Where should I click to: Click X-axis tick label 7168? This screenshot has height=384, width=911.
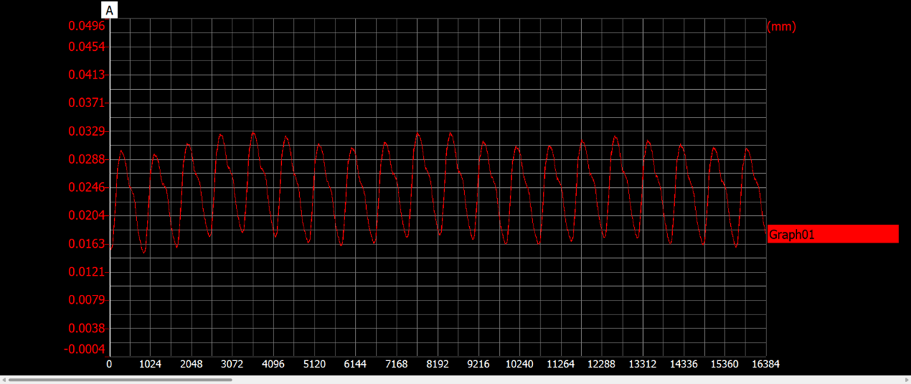click(x=397, y=364)
